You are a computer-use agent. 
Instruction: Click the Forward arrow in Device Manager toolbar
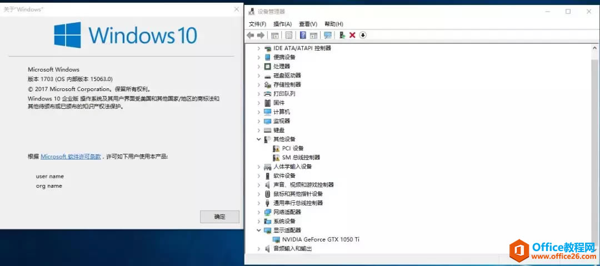pos(261,35)
